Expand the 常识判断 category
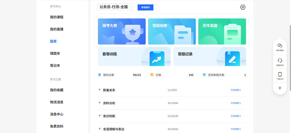 tap(99, 116)
